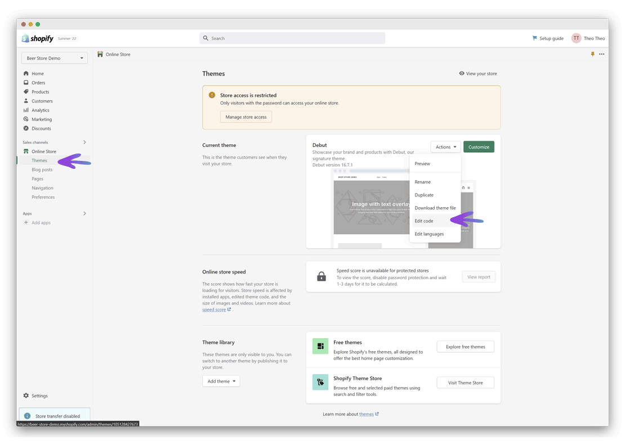Click the Home icon in the sidebar
This screenshot has height=444, width=625.
26,73
